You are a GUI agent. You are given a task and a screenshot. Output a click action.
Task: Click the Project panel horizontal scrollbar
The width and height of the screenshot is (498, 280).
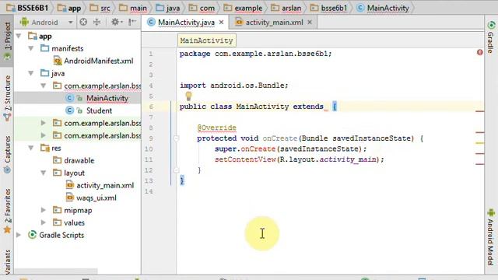[x=56, y=271]
